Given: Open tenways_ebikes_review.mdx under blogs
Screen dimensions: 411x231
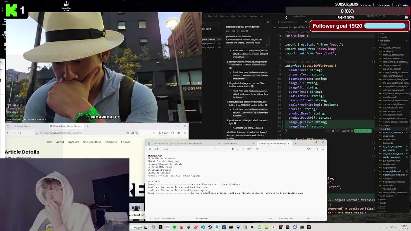Looking at the screenshot, I should click(x=395, y=122).
